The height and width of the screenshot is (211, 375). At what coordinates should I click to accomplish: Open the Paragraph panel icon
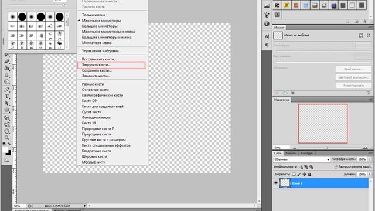tap(267, 45)
